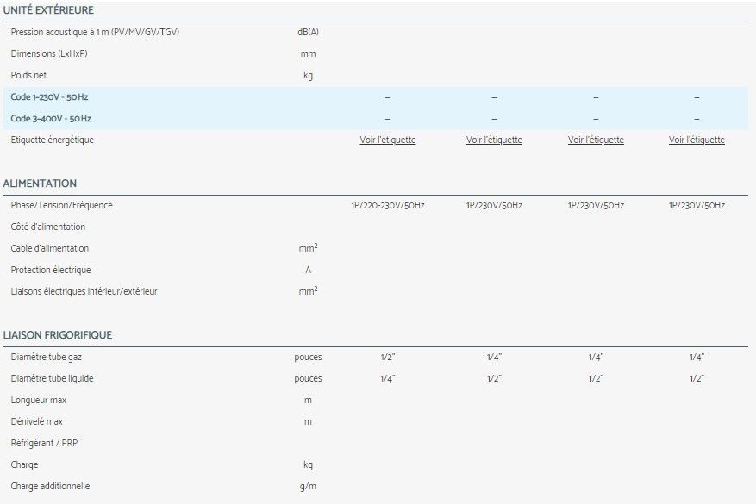Select the 'Réfrigérant / PRP' row label
The height and width of the screenshot is (504, 756).
coord(46,443)
